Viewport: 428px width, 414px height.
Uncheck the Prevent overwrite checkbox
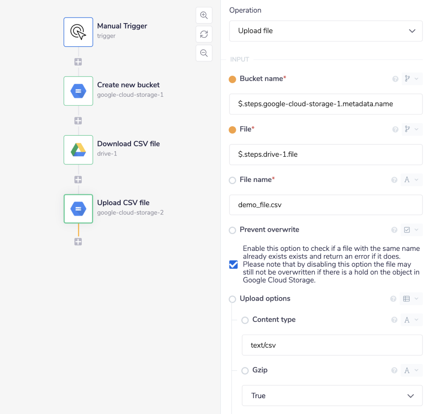click(x=233, y=265)
